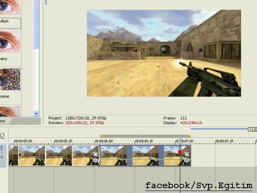The width and height of the screenshot is (257, 193).
Task: Click the loop region end yellow marker
Action: click(x=190, y=136)
